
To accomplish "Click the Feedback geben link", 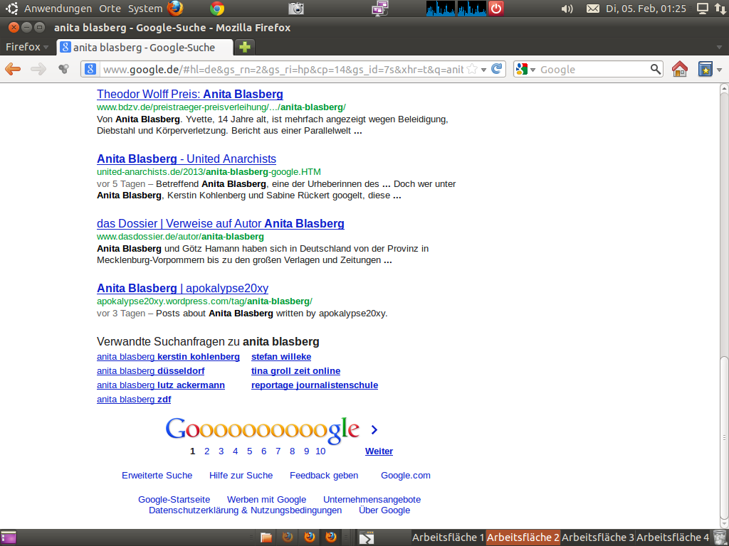I will (x=324, y=476).
